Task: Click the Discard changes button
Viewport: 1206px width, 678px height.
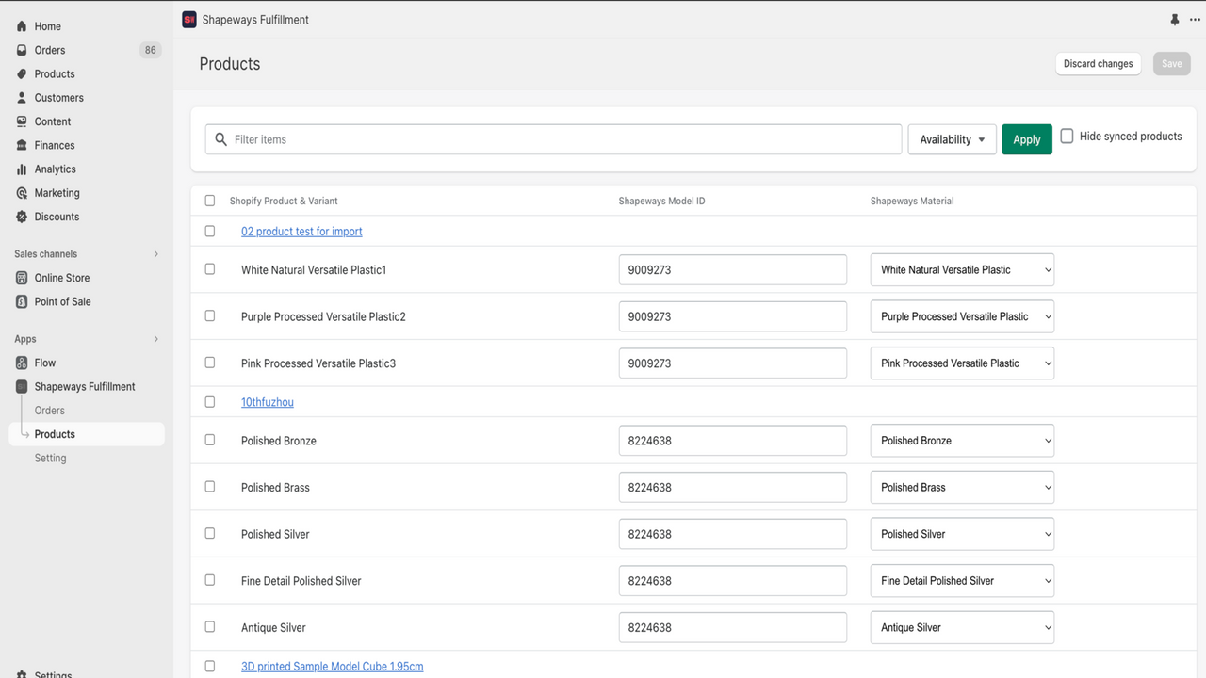Action: (x=1098, y=63)
